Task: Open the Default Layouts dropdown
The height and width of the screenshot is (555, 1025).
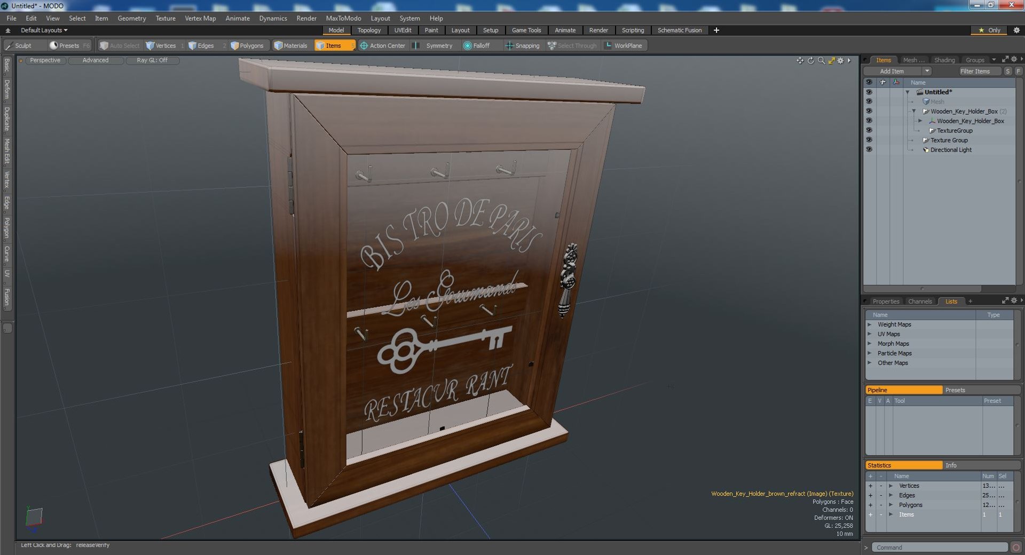Action: coord(44,30)
